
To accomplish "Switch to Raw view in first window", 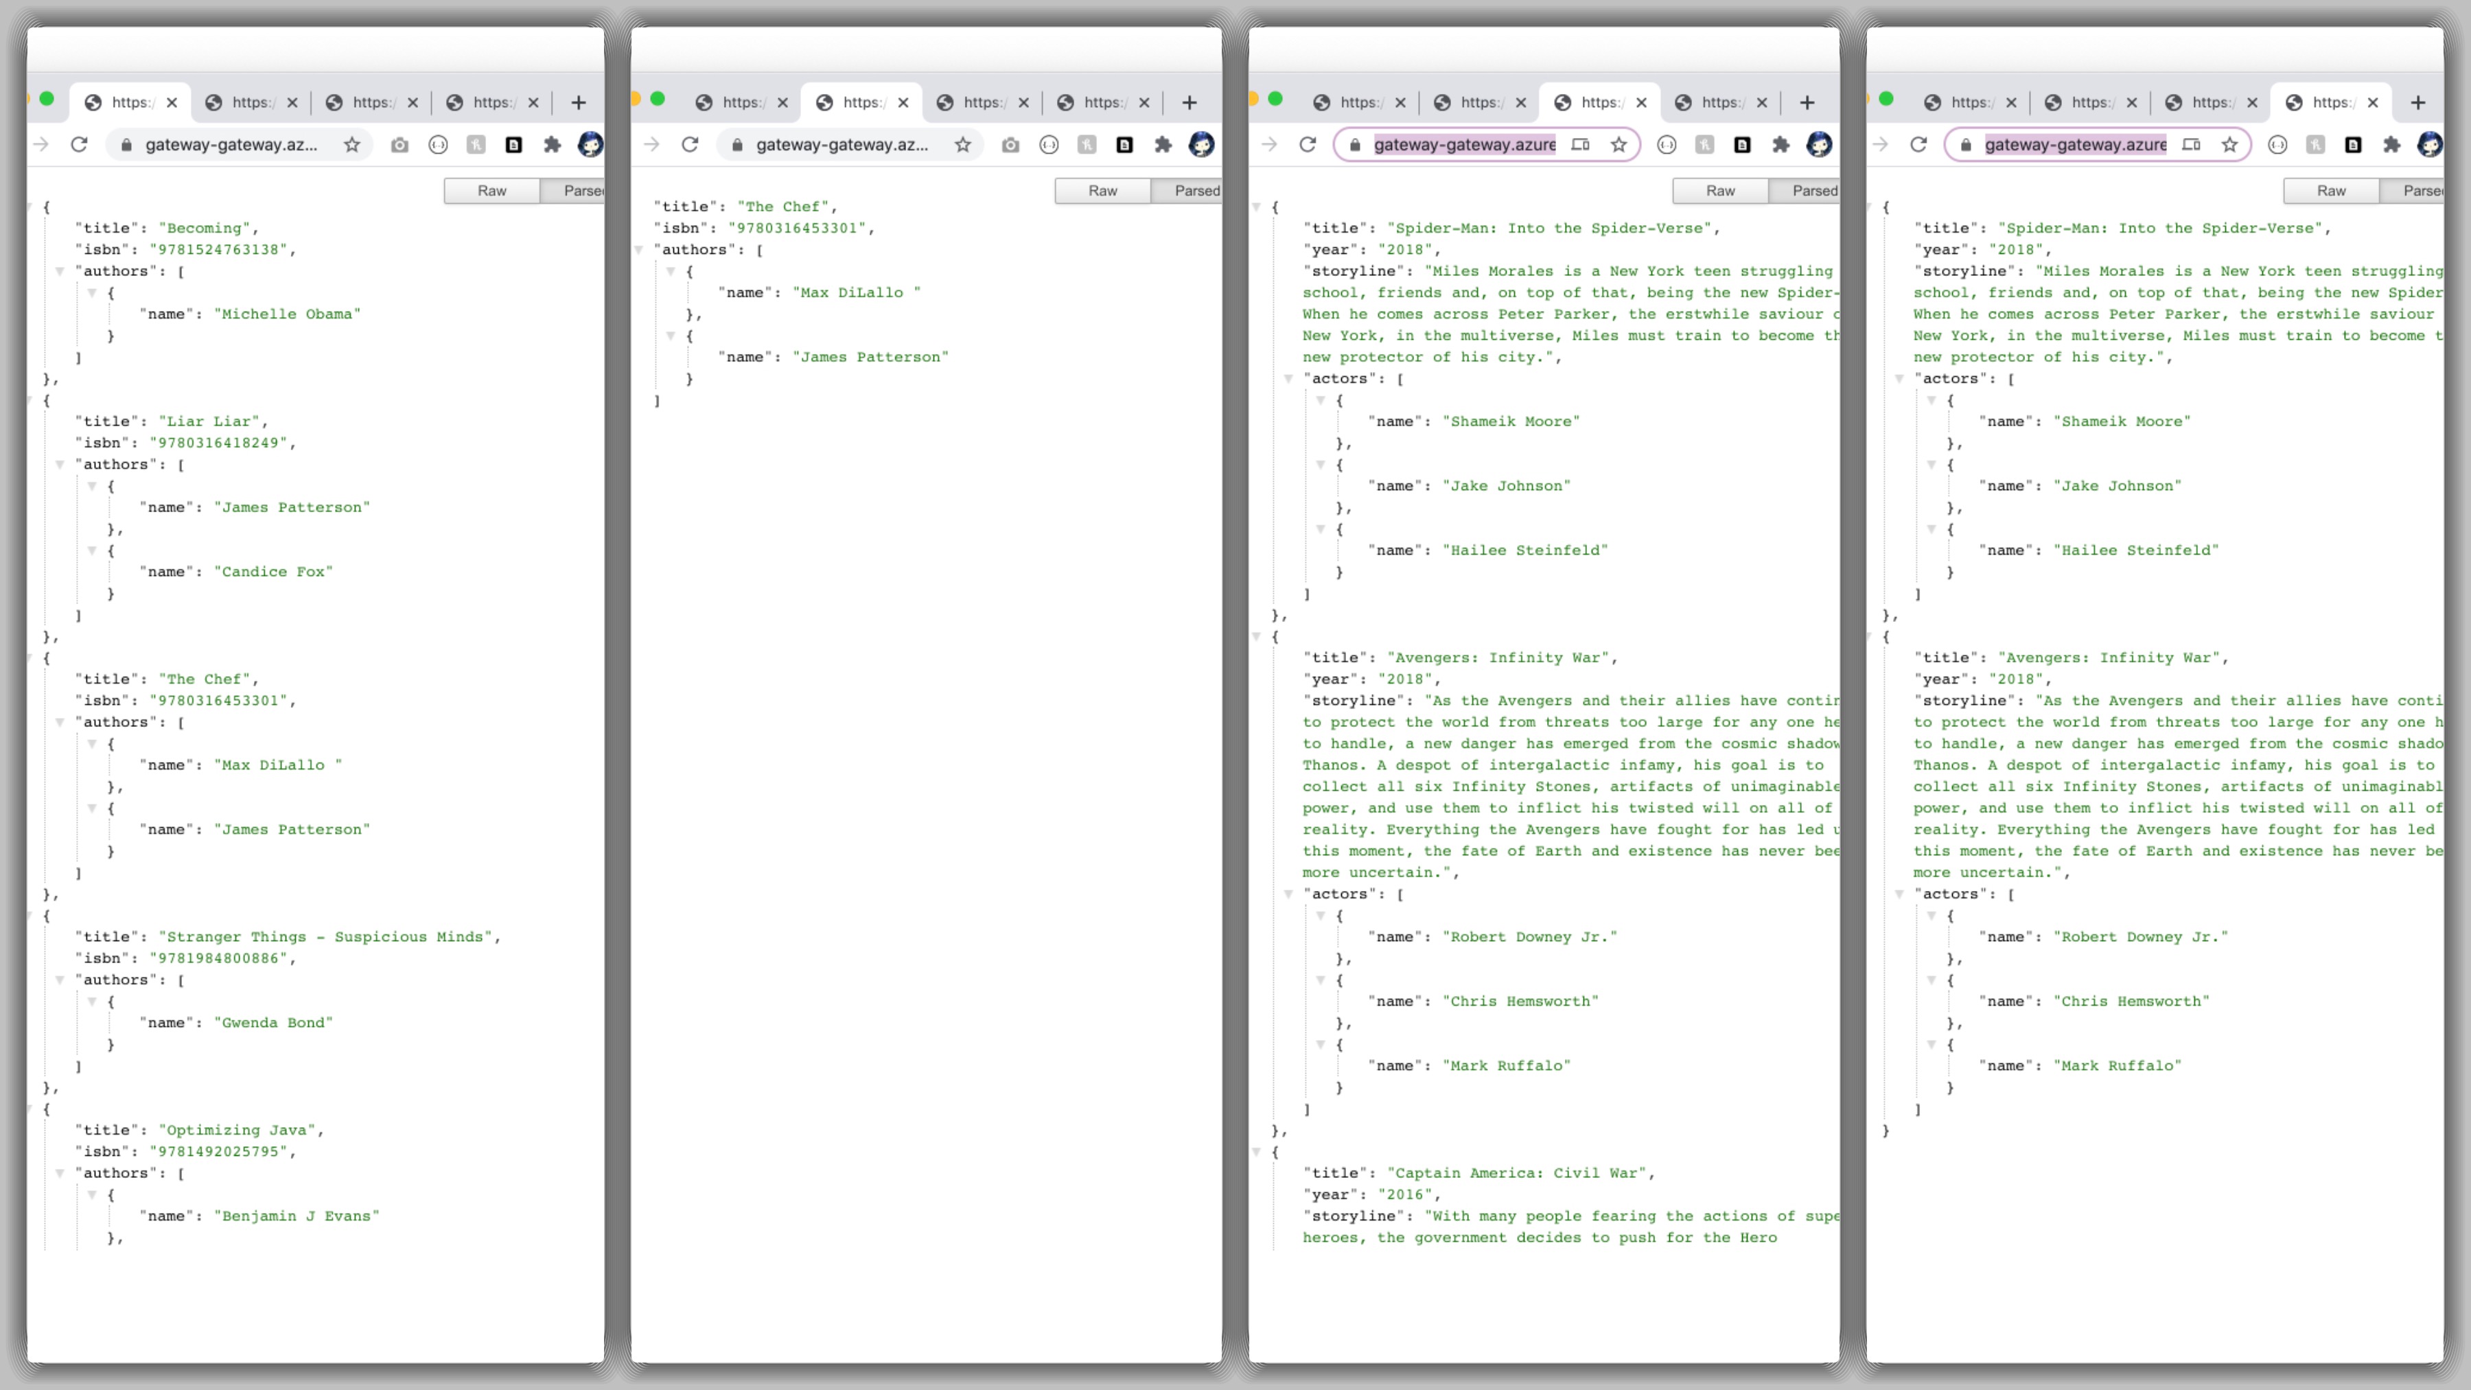I will point(491,191).
